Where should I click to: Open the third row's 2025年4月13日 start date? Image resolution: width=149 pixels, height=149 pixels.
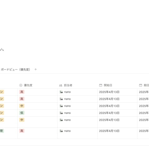click(x=109, y=106)
